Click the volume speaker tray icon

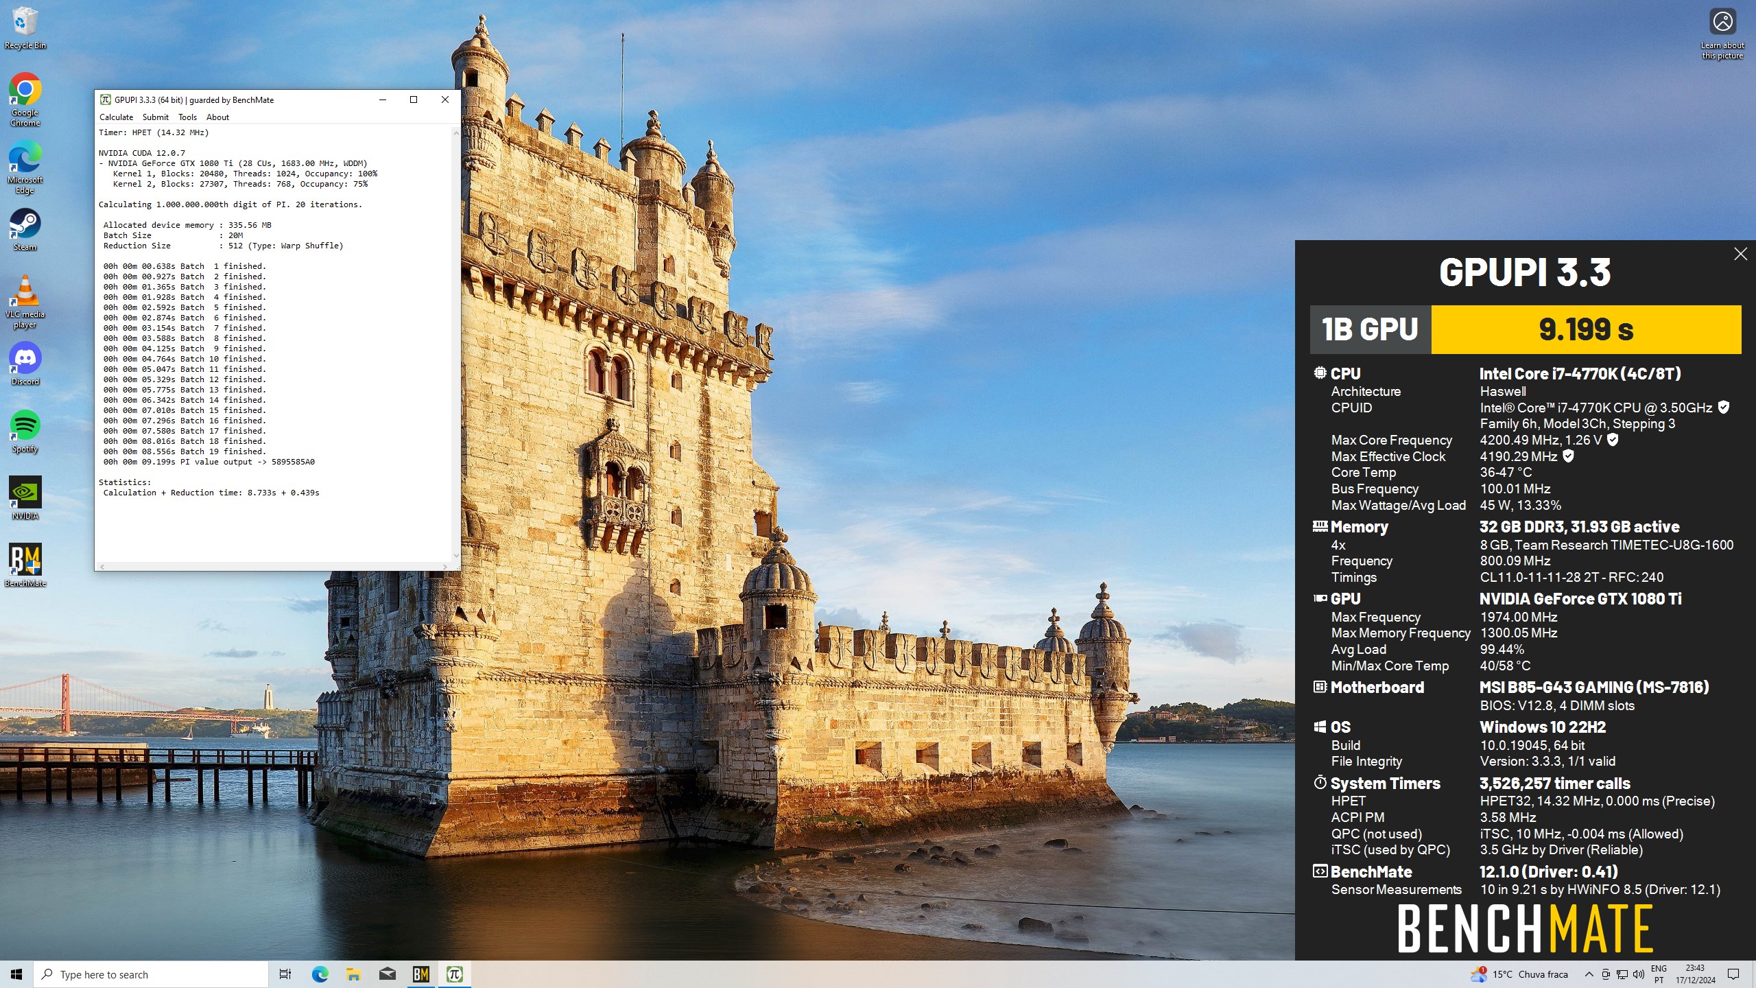[1639, 974]
